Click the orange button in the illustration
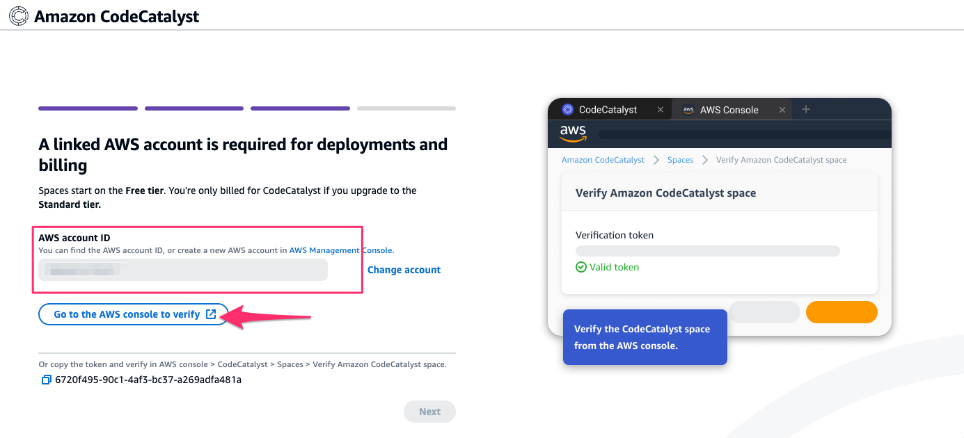This screenshot has height=438, width=964. point(841,312)
